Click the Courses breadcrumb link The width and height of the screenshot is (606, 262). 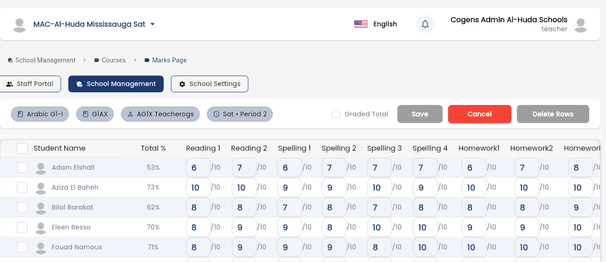[x=114, y=60]
